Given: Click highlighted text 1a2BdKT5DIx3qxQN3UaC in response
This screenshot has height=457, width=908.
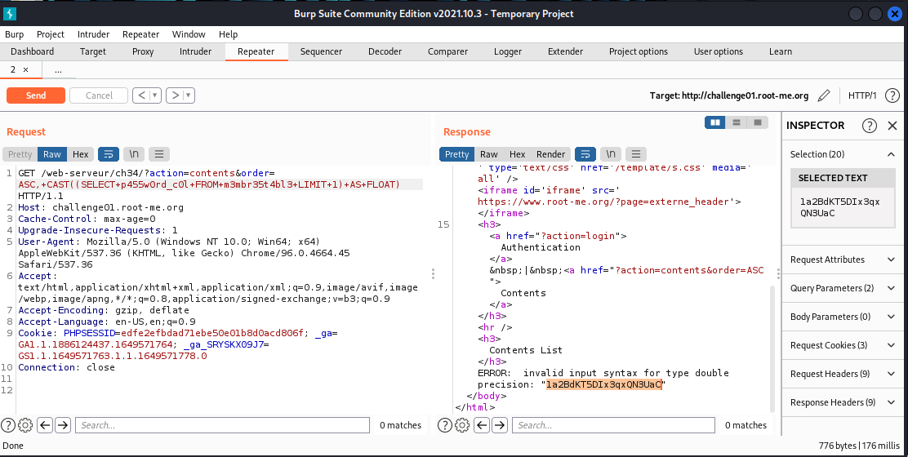Looking at the screenshot, I should (603, 384).
